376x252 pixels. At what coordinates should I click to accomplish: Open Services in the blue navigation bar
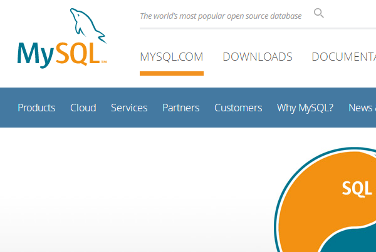129,108
